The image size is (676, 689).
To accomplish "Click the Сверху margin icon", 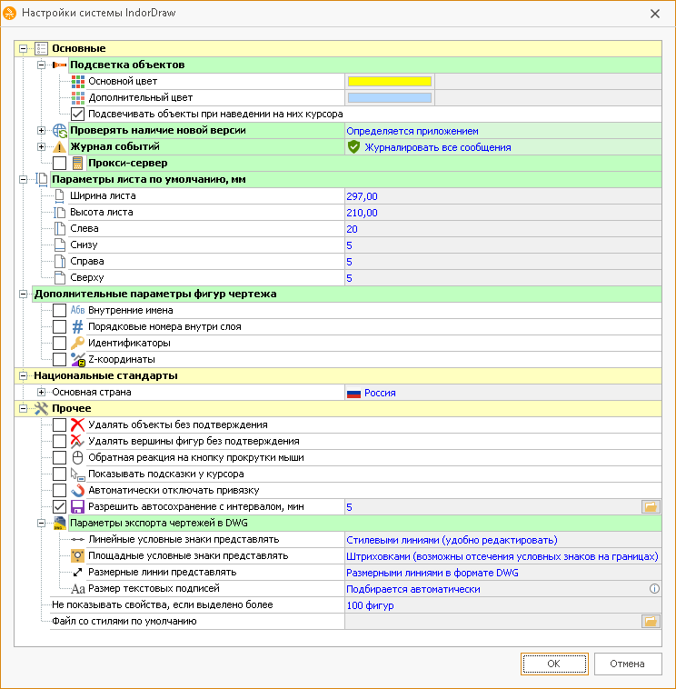I will point(60,278).
